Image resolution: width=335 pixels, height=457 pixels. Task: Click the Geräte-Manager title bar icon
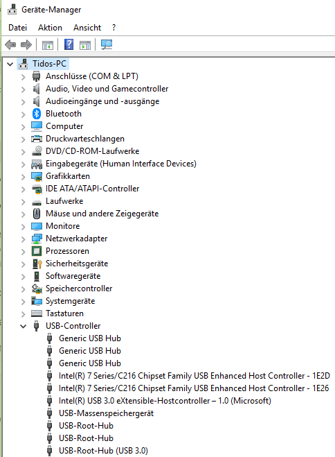point(12,9)
